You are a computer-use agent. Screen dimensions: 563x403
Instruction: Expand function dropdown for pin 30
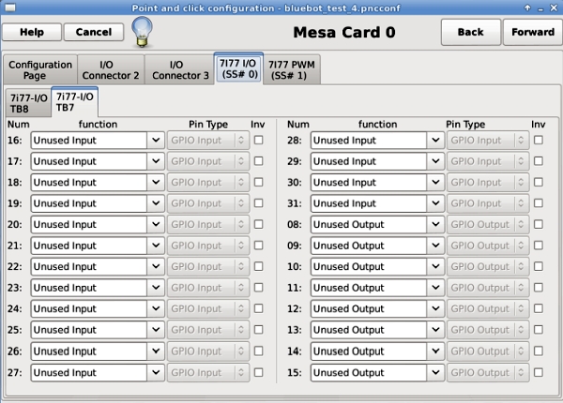pyautogui.click(x=435, y=182)
